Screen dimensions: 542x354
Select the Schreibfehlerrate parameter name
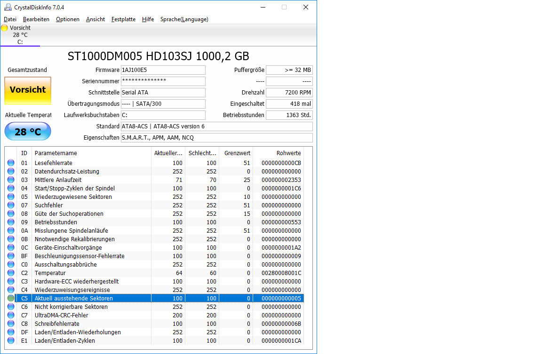click(x=57, y=324)
